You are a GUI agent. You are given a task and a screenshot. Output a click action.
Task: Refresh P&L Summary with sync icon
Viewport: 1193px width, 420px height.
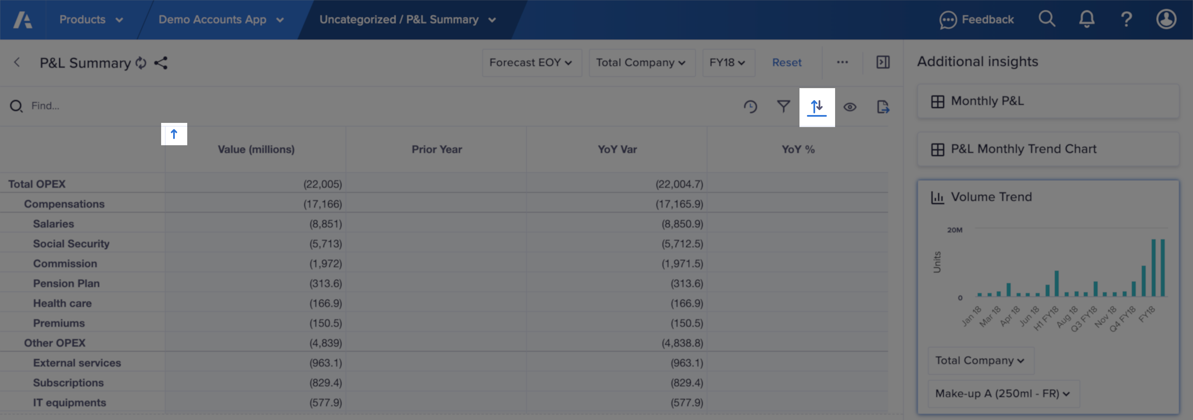(x=141, y=63)
